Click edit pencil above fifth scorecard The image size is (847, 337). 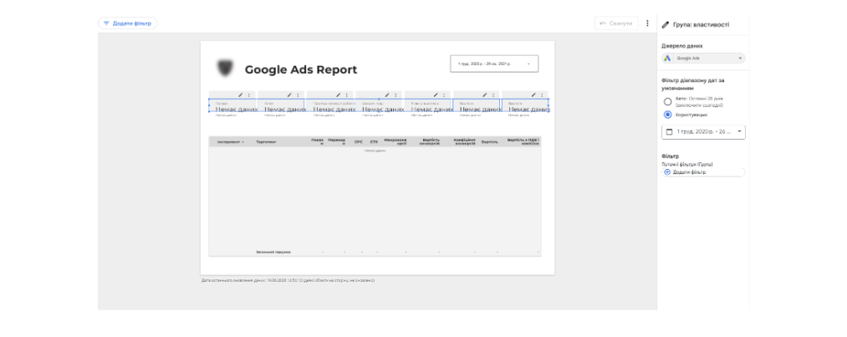coord(436,95)
